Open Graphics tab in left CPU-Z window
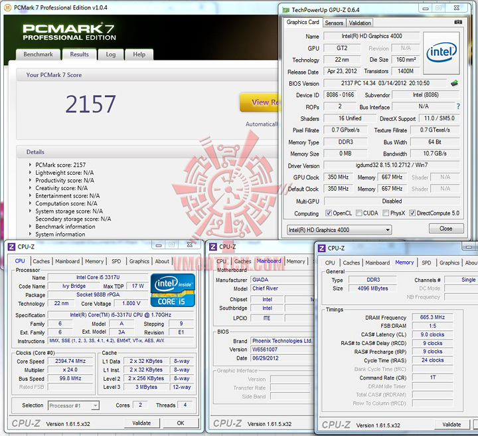Image resolution: width=478 pixels, height=436 pixels. [139, 261]
